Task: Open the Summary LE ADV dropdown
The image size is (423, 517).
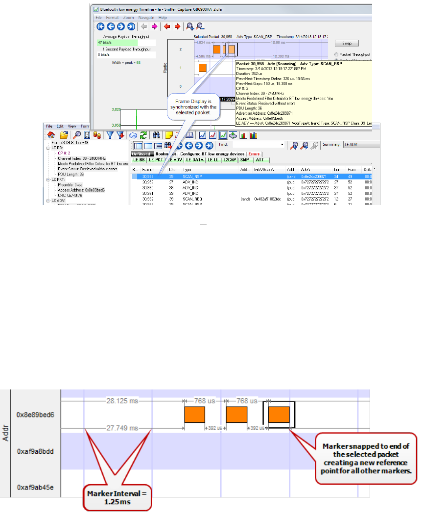Action: (377, 145)
